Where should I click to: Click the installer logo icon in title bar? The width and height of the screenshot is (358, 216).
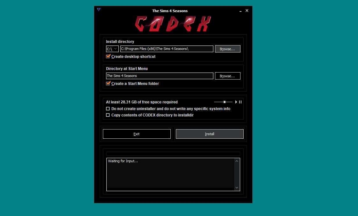pos(99,9)
